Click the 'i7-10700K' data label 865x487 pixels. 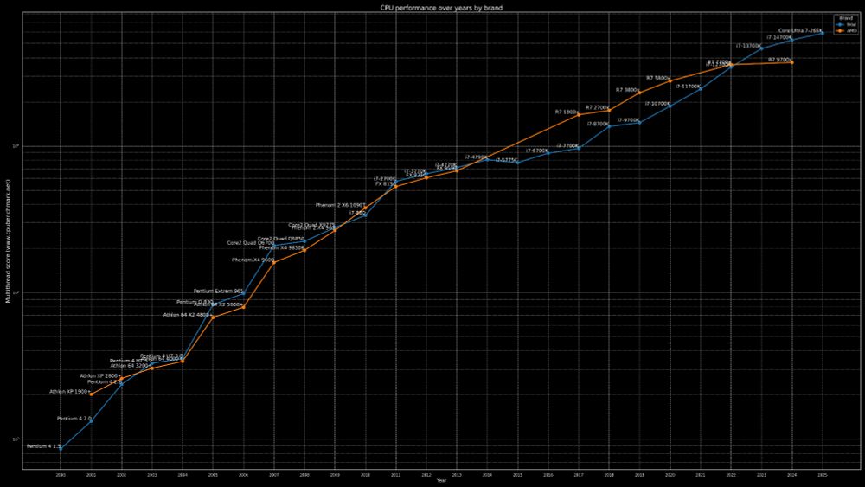click(x=657, y=104)
